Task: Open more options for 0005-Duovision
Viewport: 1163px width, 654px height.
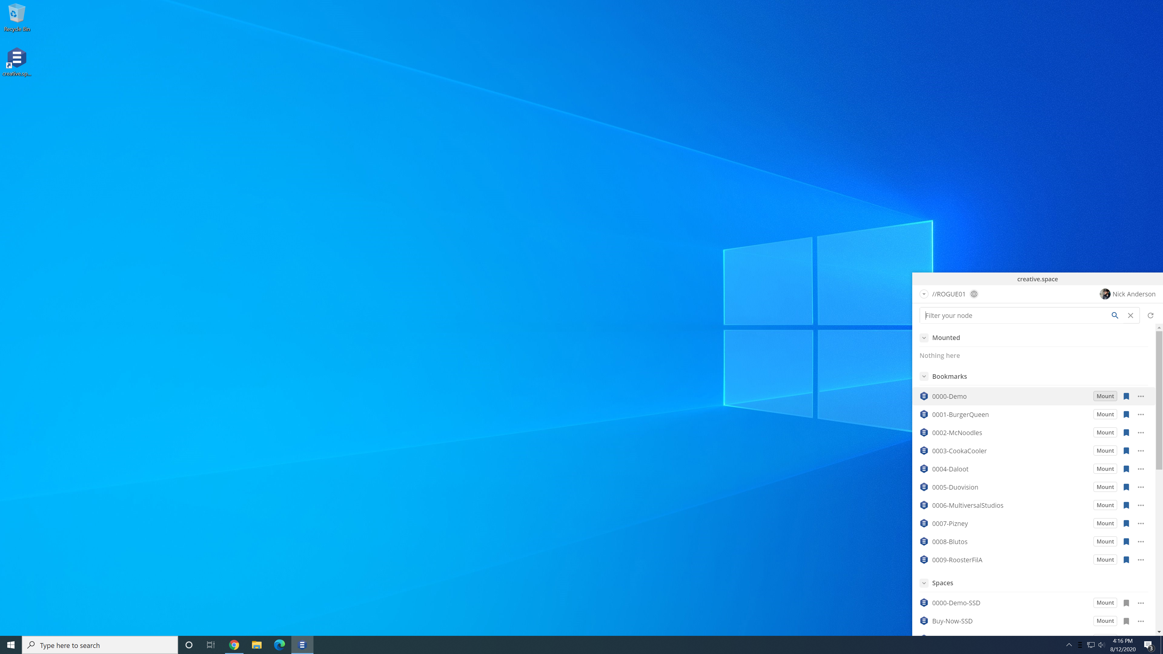Action: [1141, 487]
